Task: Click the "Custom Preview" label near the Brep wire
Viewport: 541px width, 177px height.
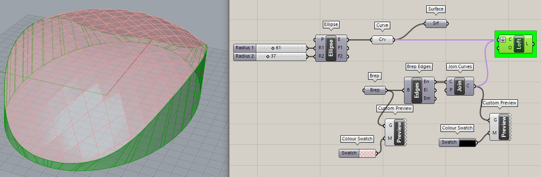Action: [395, 108]
